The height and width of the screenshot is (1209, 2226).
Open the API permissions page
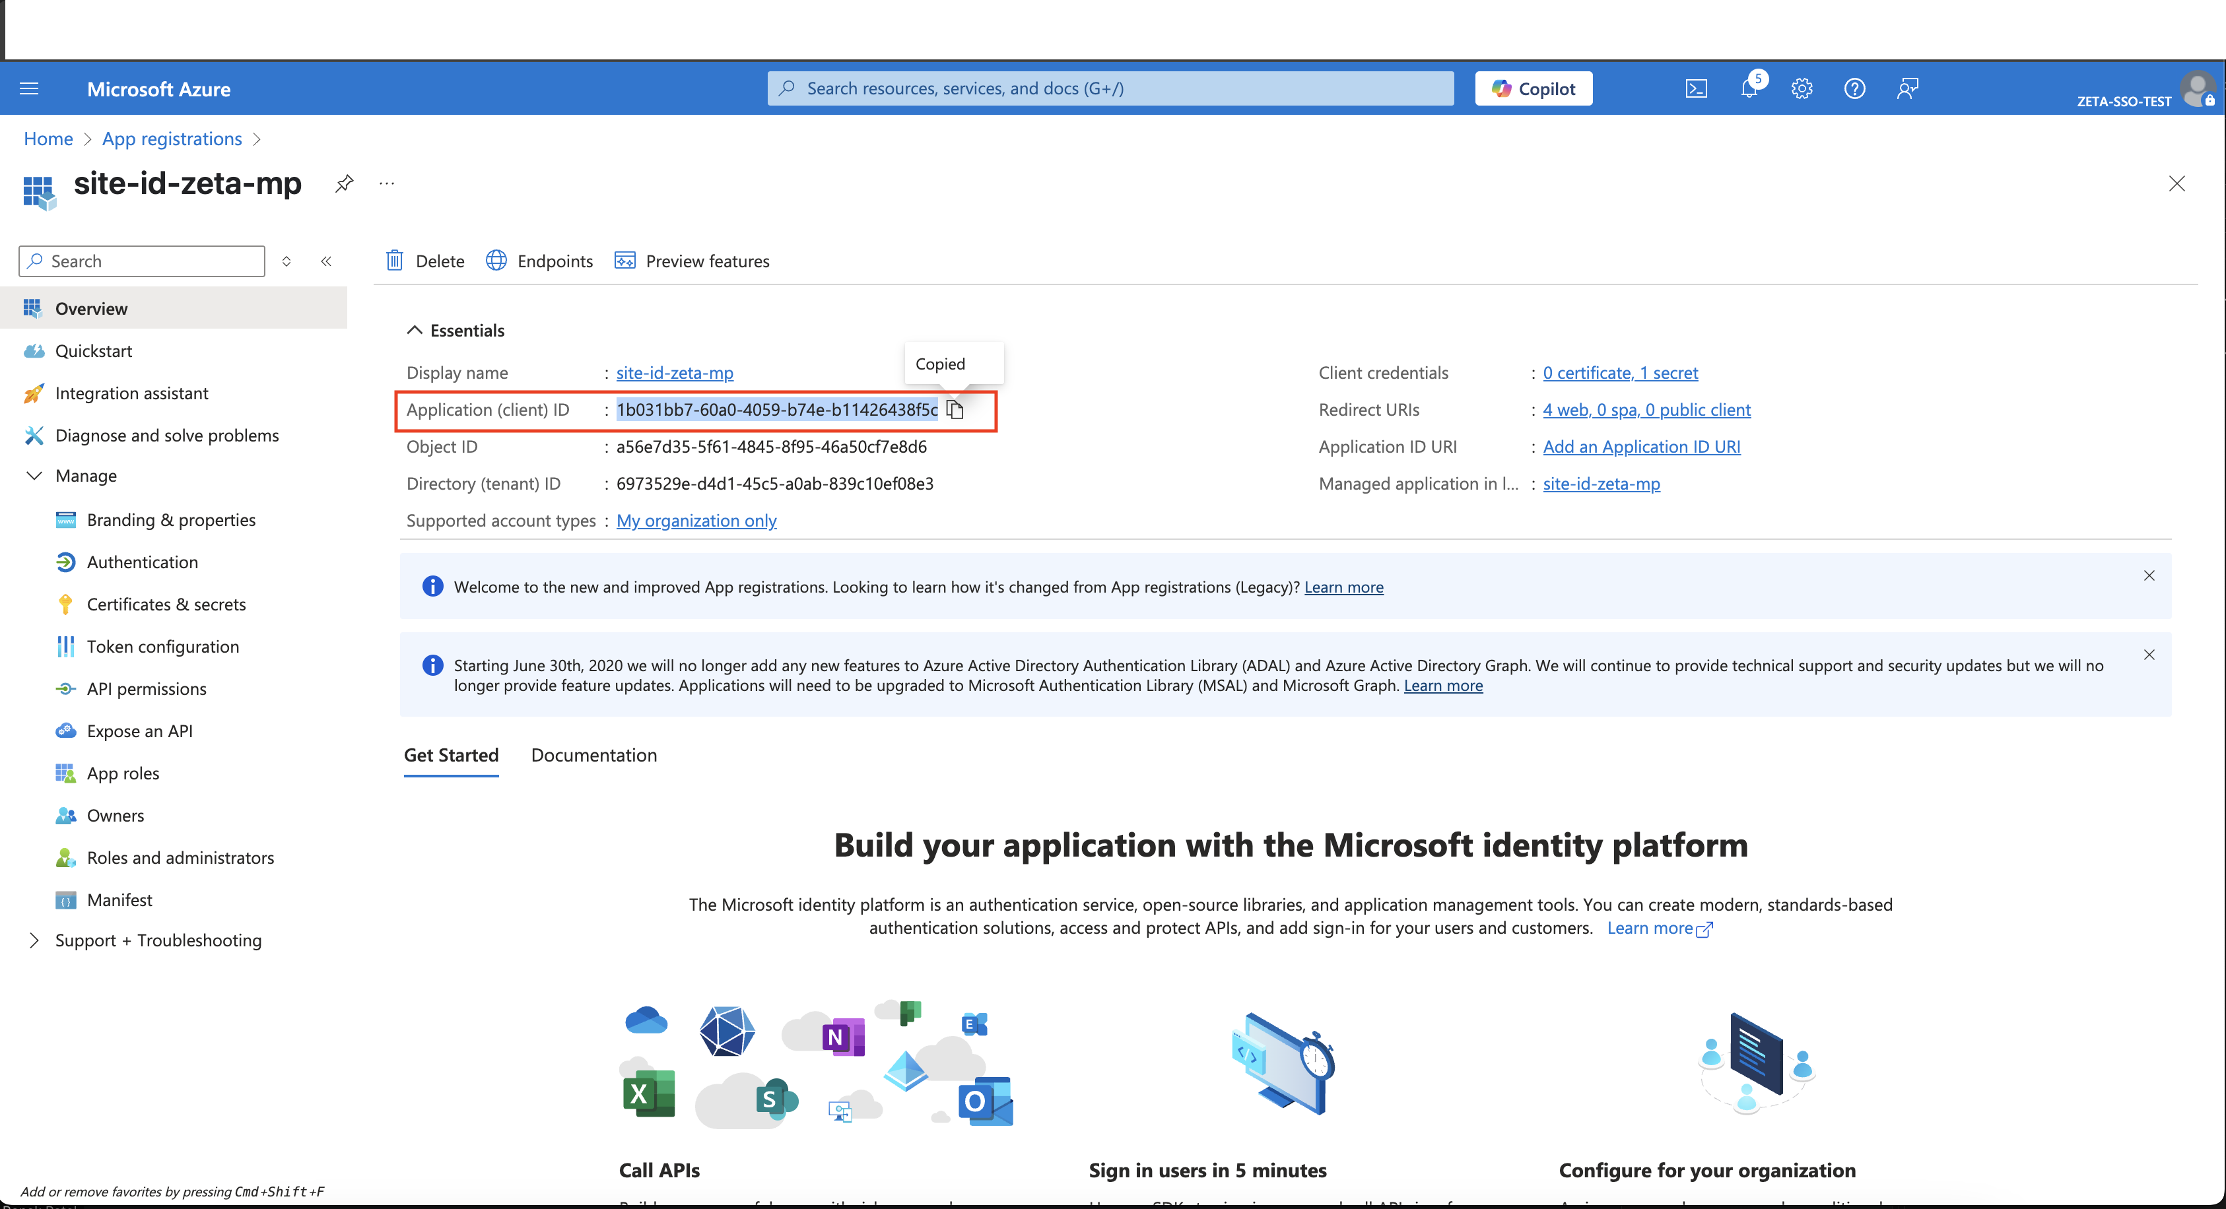point(146,689)
